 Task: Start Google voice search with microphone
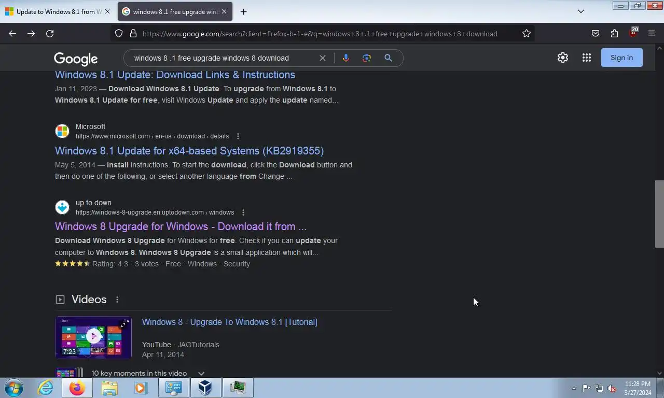(345, 58)
